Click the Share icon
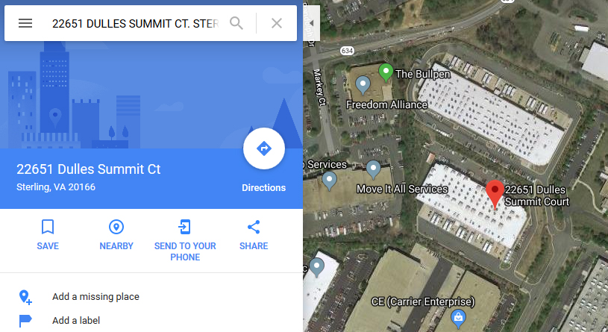Screen dimensions: 608x332 pyautogui.click(x=254, y=227)
